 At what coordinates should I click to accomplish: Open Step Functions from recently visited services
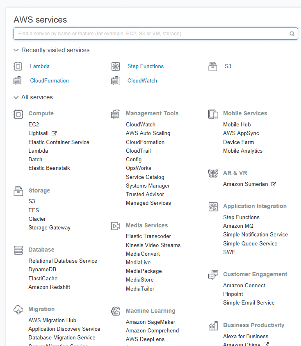(146, 66)
